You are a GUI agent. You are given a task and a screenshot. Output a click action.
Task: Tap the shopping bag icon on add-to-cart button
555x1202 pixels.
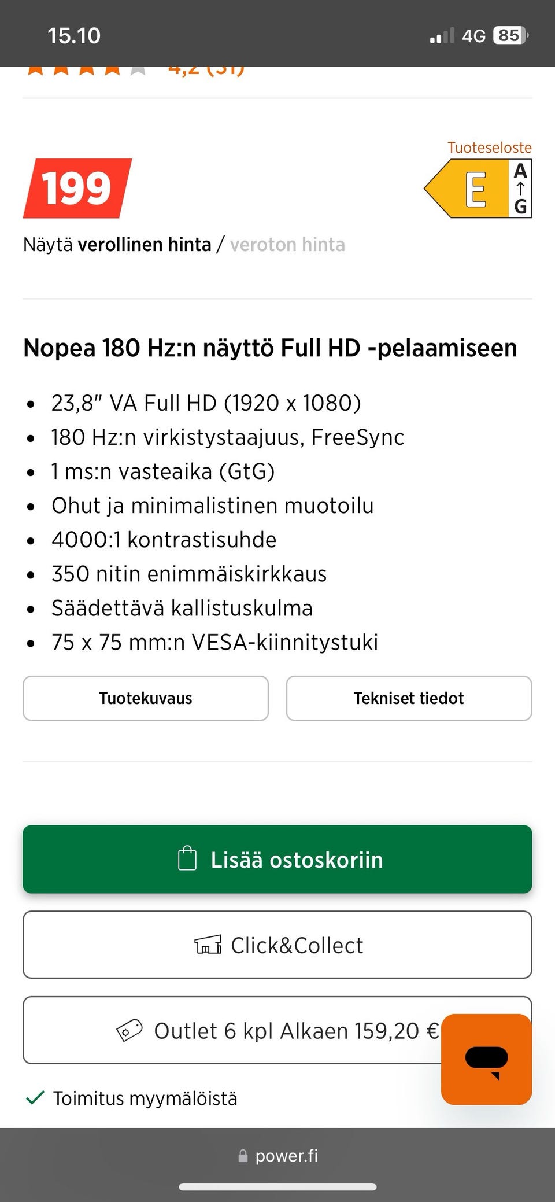coord(187,860)
